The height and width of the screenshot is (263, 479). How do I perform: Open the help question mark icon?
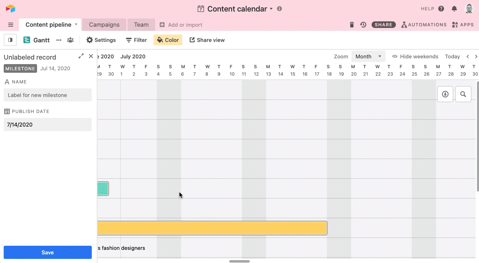(x=441, y=9)
